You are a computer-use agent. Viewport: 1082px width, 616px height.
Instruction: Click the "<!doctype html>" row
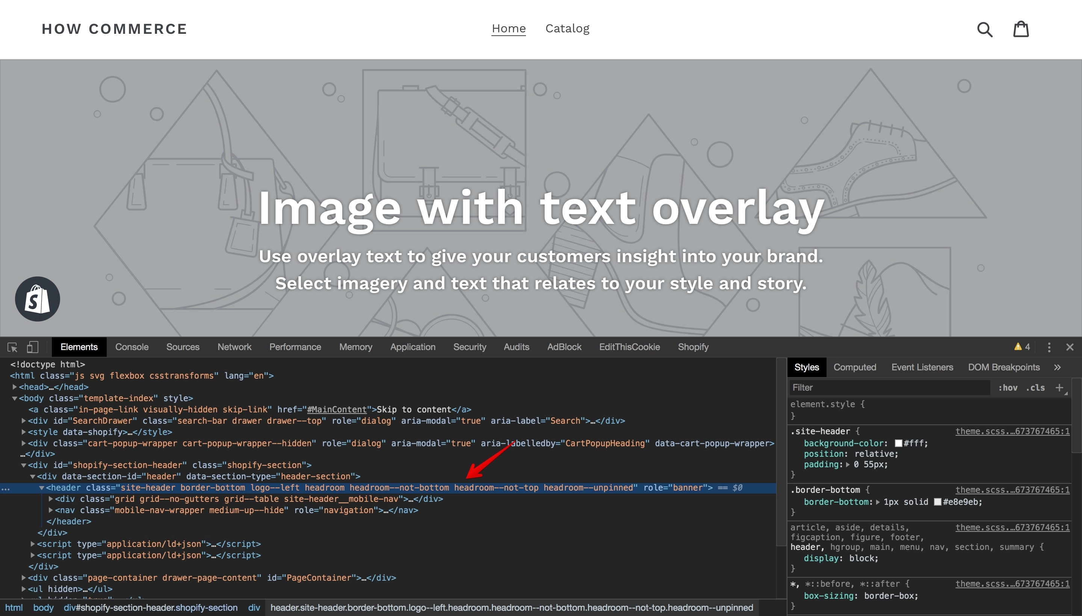point(48,364)
